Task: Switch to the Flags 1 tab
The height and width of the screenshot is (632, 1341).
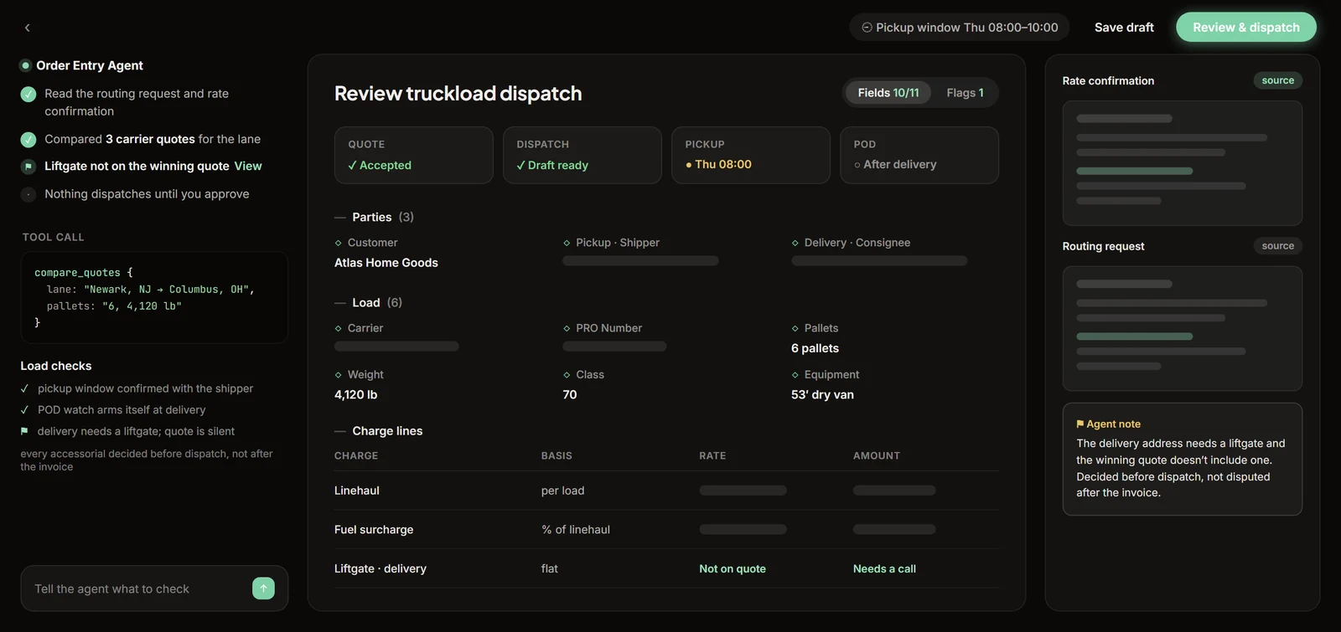Action: 965,93
